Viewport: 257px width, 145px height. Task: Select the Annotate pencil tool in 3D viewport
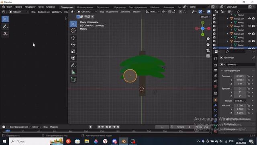point(73,65)
